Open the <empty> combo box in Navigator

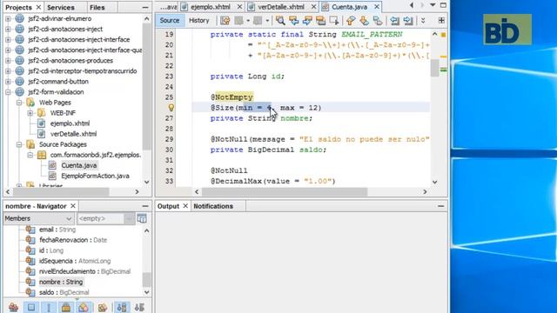tap(105, 218)
